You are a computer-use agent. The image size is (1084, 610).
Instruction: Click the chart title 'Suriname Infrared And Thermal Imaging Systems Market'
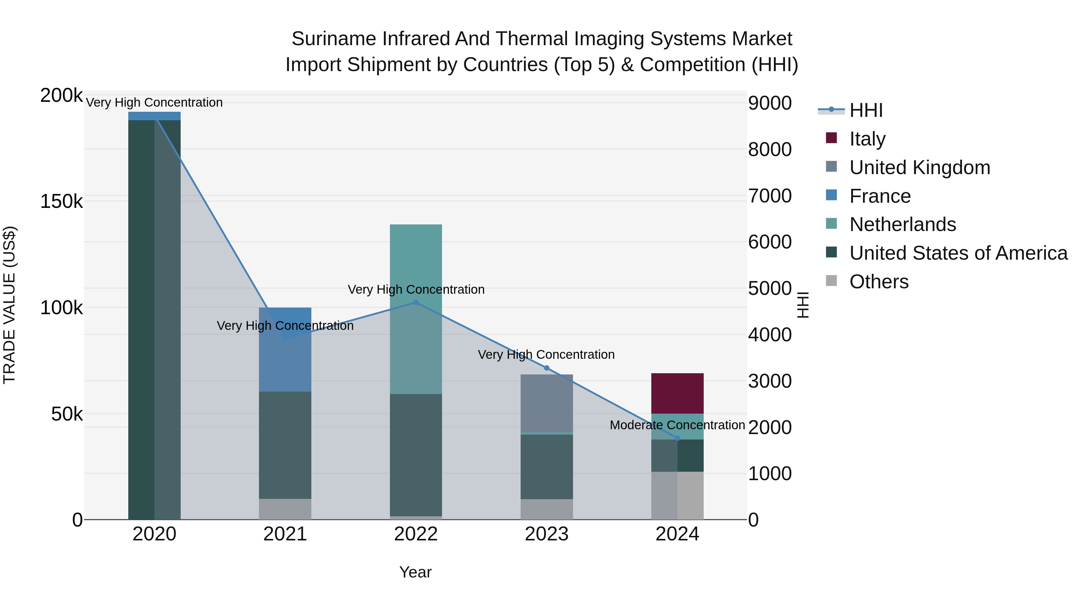(542, 39)
